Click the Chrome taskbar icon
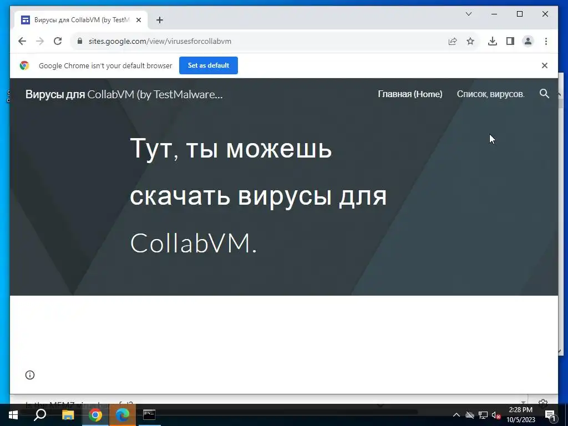The width and height of the screenshot is (568, 426). click(x=95, y=415)
